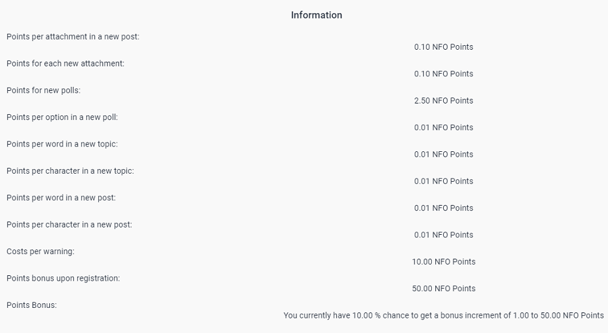Click the bonus increment chance message
The width and height of the screenshot is (608, 333).
pyautogui.click(x=444, y=316)
